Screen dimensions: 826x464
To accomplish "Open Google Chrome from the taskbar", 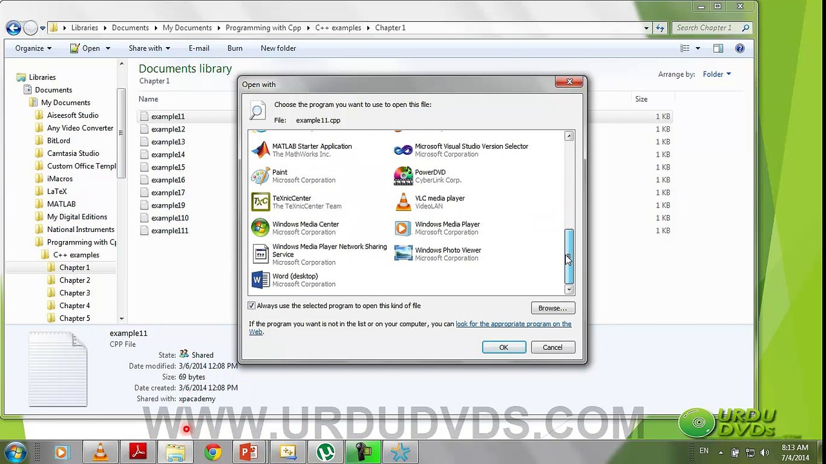I will 212,452.
